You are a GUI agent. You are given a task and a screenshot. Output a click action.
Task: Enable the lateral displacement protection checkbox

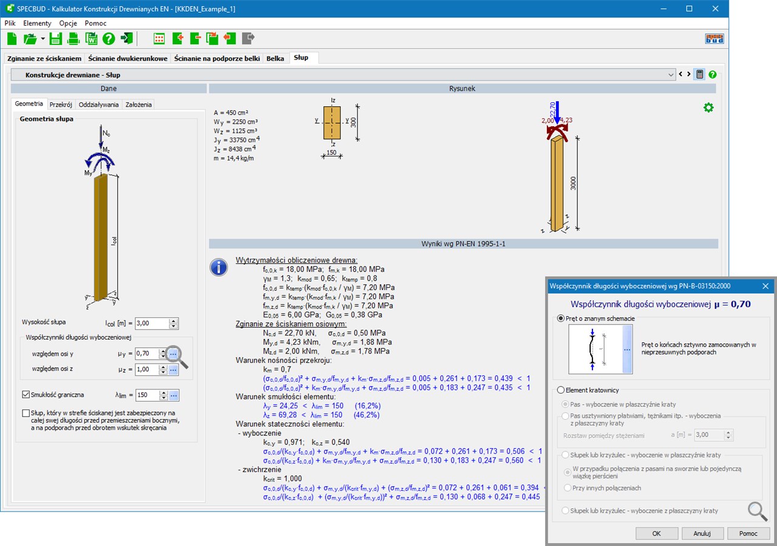(25, 414)
